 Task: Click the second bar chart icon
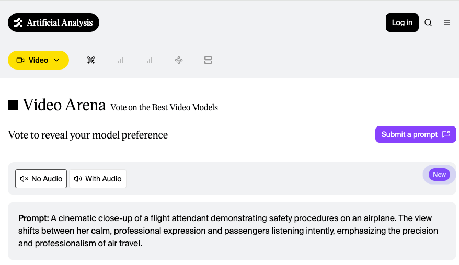pyautogui.click(x=150, y=60)
